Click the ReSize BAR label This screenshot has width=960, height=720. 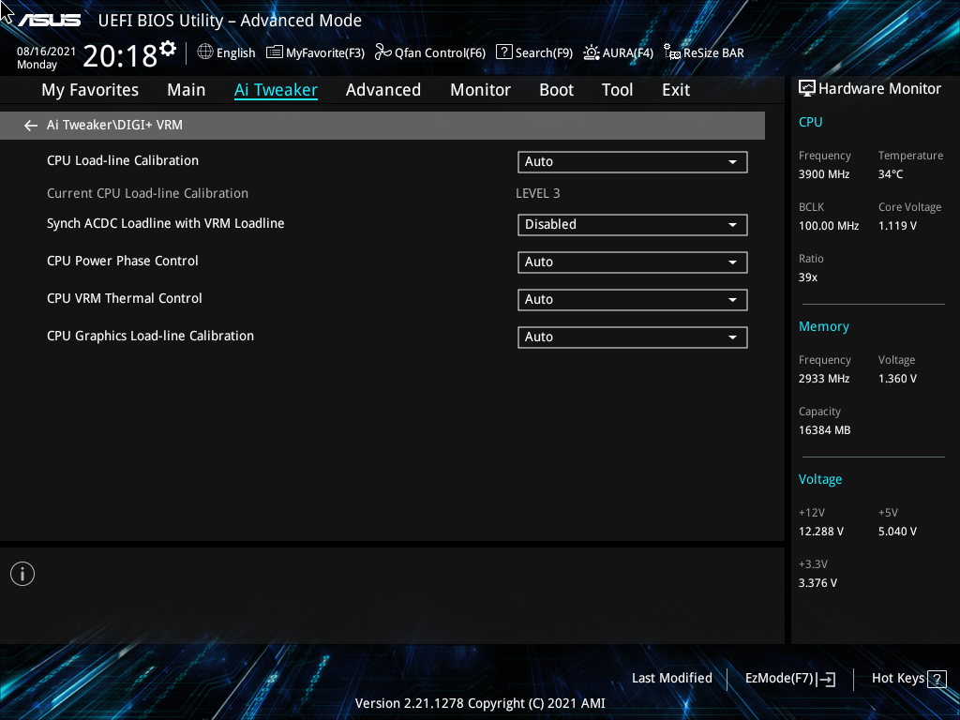[713, 53]
